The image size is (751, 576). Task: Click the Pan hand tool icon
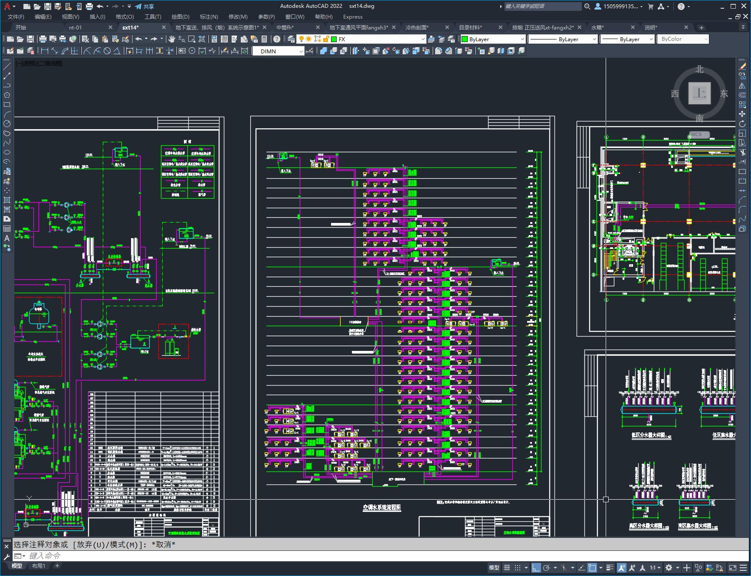(x=172, y=39)
